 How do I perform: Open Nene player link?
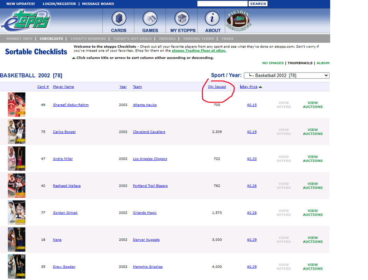point(57,240)
